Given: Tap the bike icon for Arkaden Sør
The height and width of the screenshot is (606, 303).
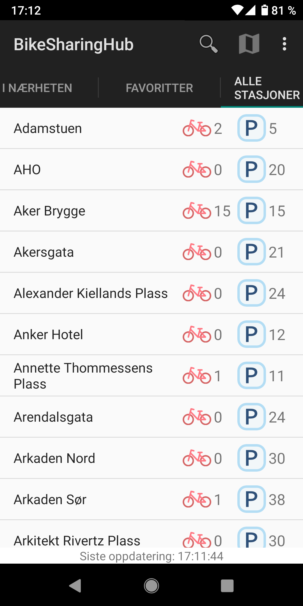Looking at the screenshot, I should click(197, 499).
